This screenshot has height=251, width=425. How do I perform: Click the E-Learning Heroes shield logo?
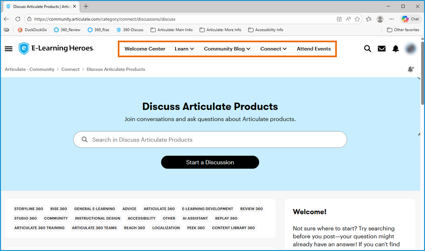23,48
